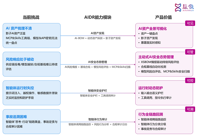Select the 行为全链路回溯 value title
198x137 pixels.
[x=151, y=114]
